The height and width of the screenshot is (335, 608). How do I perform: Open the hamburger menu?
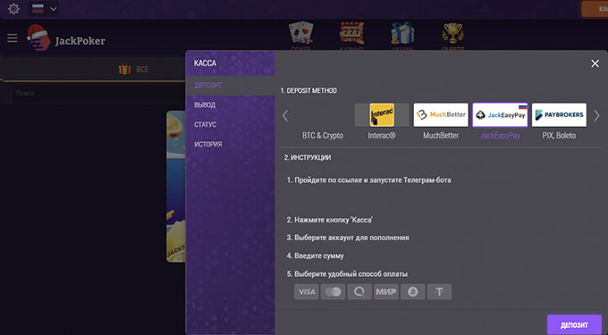[13, 38]
